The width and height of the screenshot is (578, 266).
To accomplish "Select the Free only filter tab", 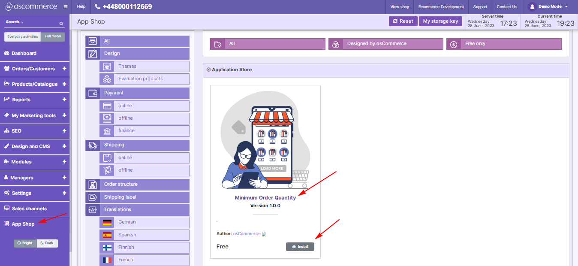I will click(x=504, y=44).
